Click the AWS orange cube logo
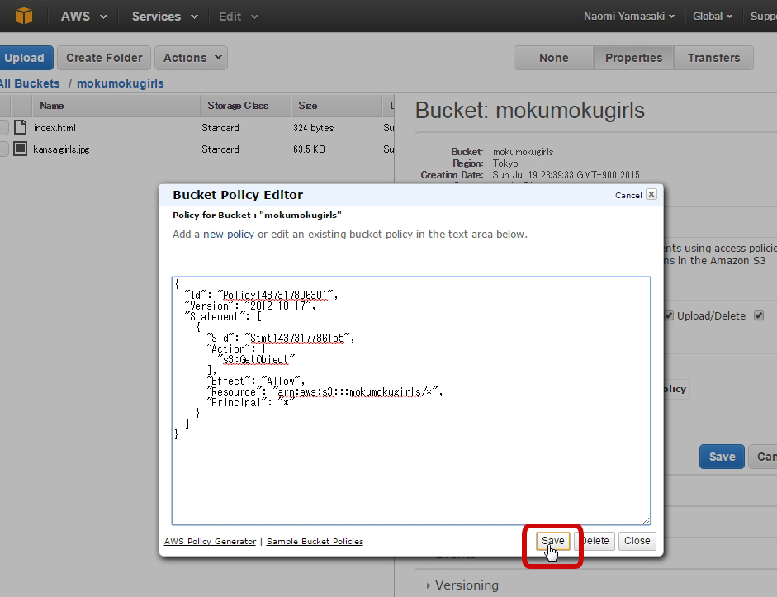Screen dimensions: 777x597 pos(23,16)
